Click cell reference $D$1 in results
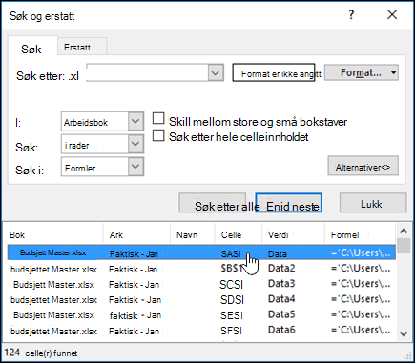The width and height of the screenshot is (415, 363). pos(232,300)
